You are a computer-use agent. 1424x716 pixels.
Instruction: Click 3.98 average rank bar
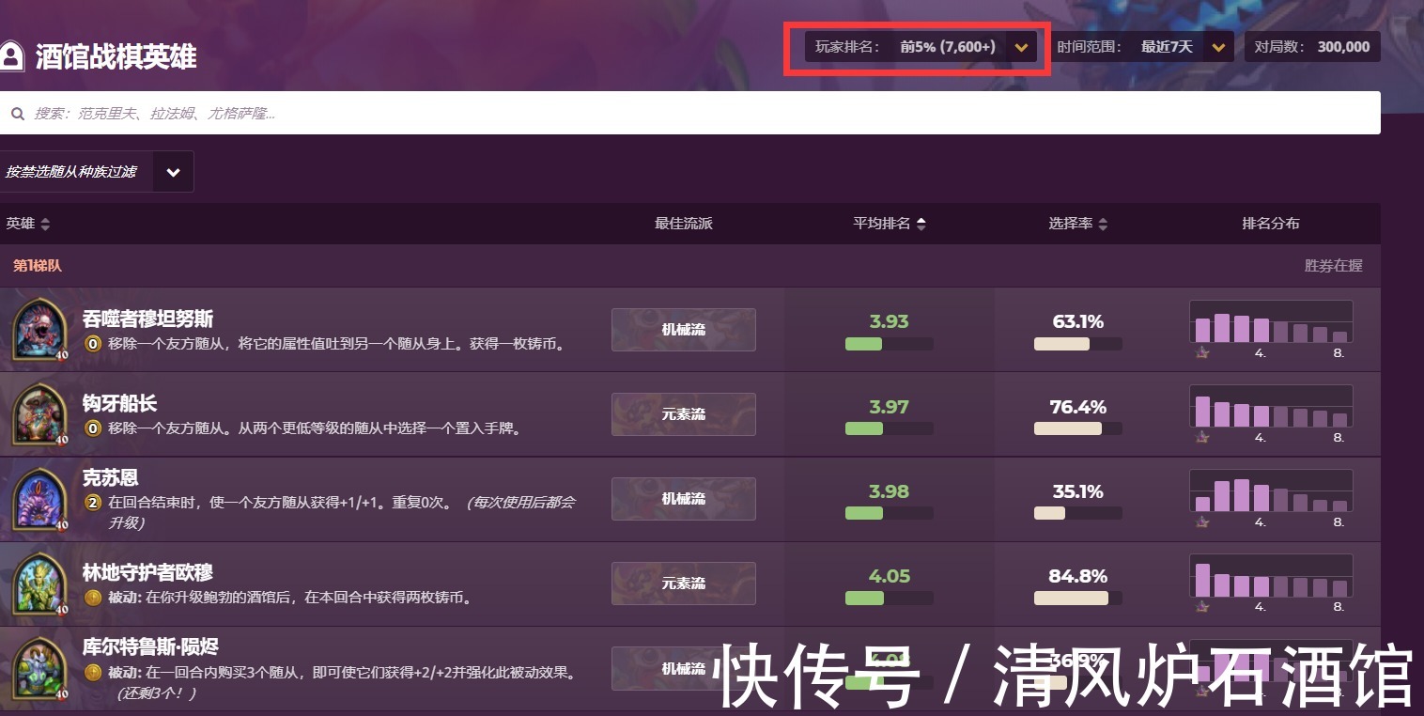[x=889, y=513]
